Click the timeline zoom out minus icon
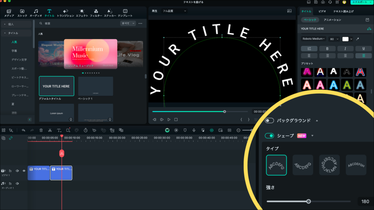Viewport: 374px width, 210px height. [238, 130]
